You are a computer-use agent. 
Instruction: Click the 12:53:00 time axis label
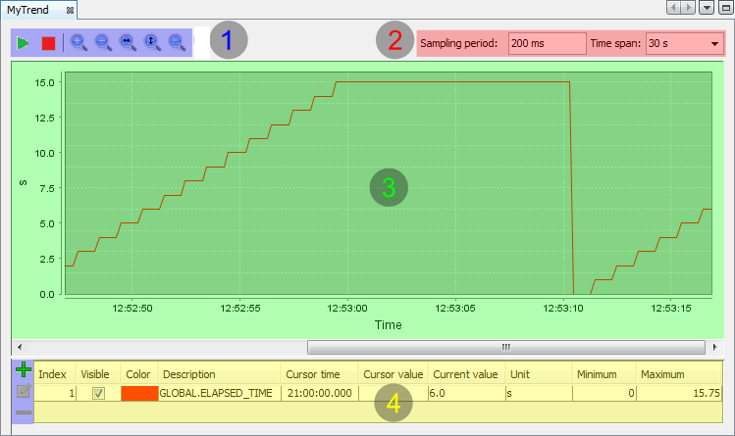coord(347,309)
